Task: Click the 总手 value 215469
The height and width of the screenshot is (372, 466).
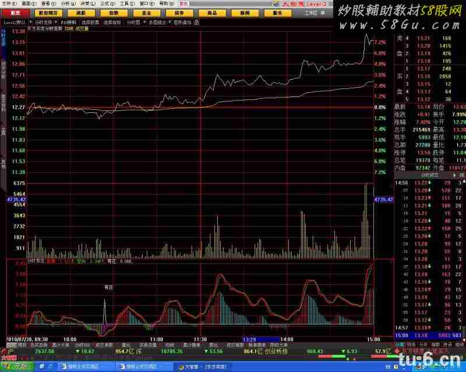Action: point(421,130)
